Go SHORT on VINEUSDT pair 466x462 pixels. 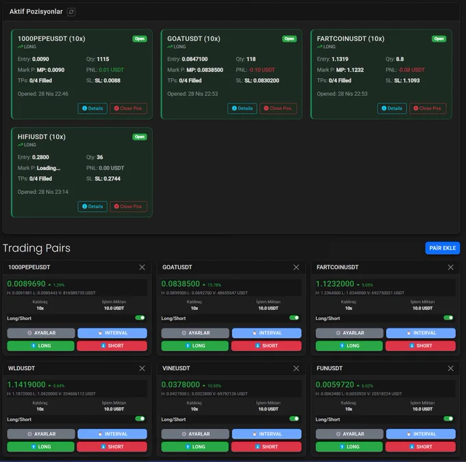point(267,447)
